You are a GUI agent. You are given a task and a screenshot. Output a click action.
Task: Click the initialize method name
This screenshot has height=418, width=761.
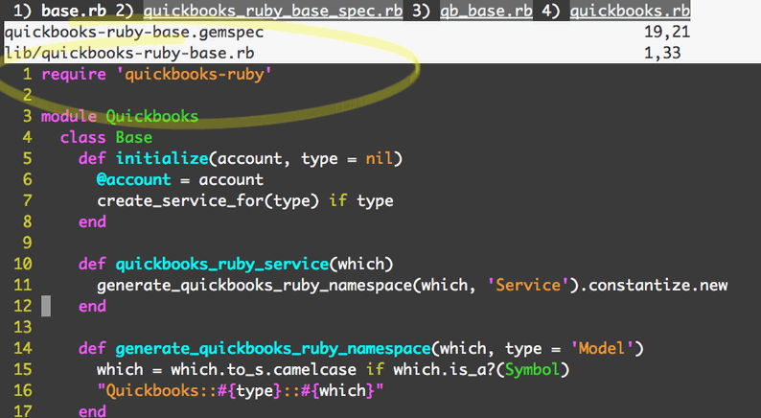pos(162,159)
